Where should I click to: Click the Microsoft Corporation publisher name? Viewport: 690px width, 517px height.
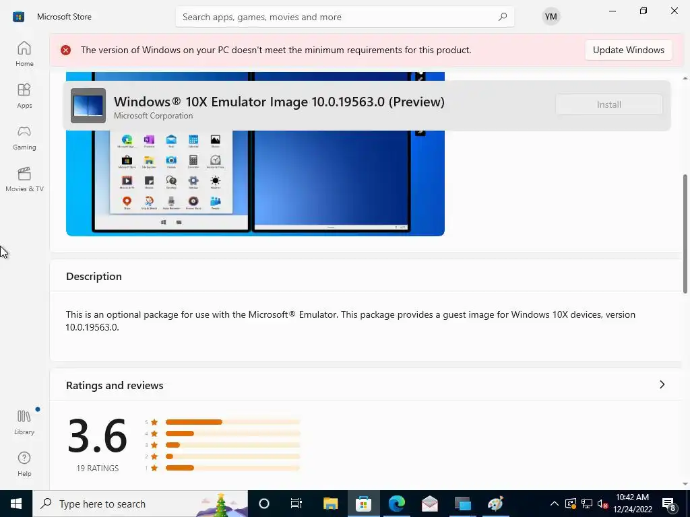pos(153,116)
